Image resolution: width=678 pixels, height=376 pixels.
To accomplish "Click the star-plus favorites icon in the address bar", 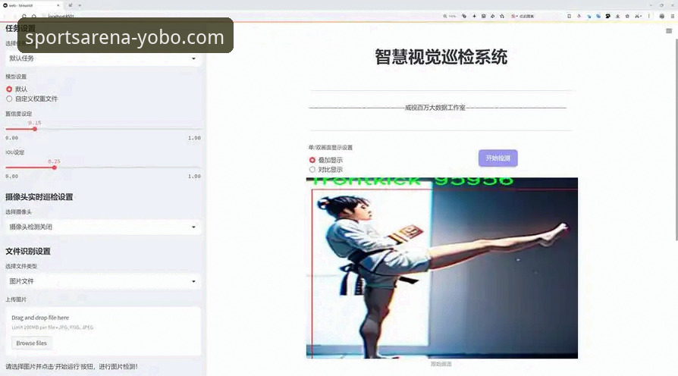I will tap(502, 16).
